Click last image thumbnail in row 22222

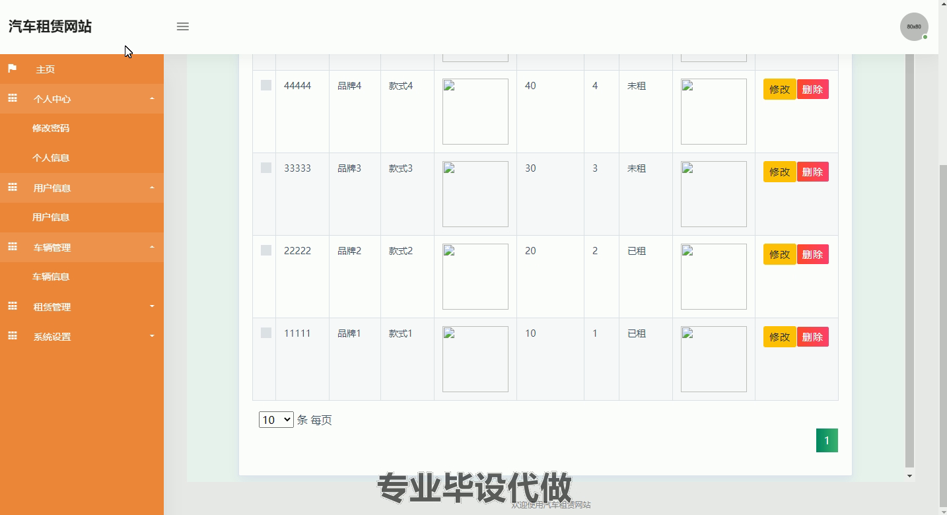tap(714, 277)
